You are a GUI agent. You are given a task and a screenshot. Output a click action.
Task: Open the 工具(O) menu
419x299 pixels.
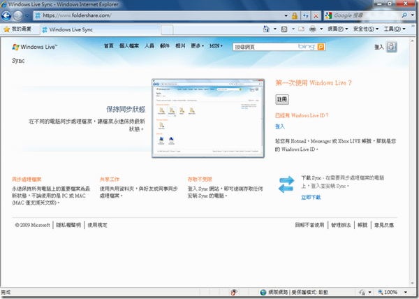click(395, 29)
